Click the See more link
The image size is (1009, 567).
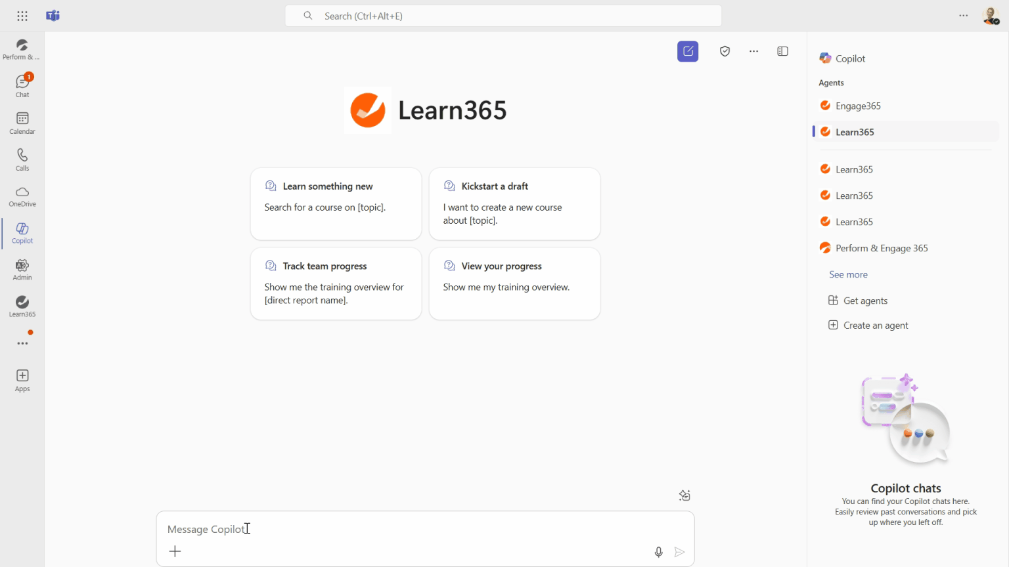click(x=848, y=274)
